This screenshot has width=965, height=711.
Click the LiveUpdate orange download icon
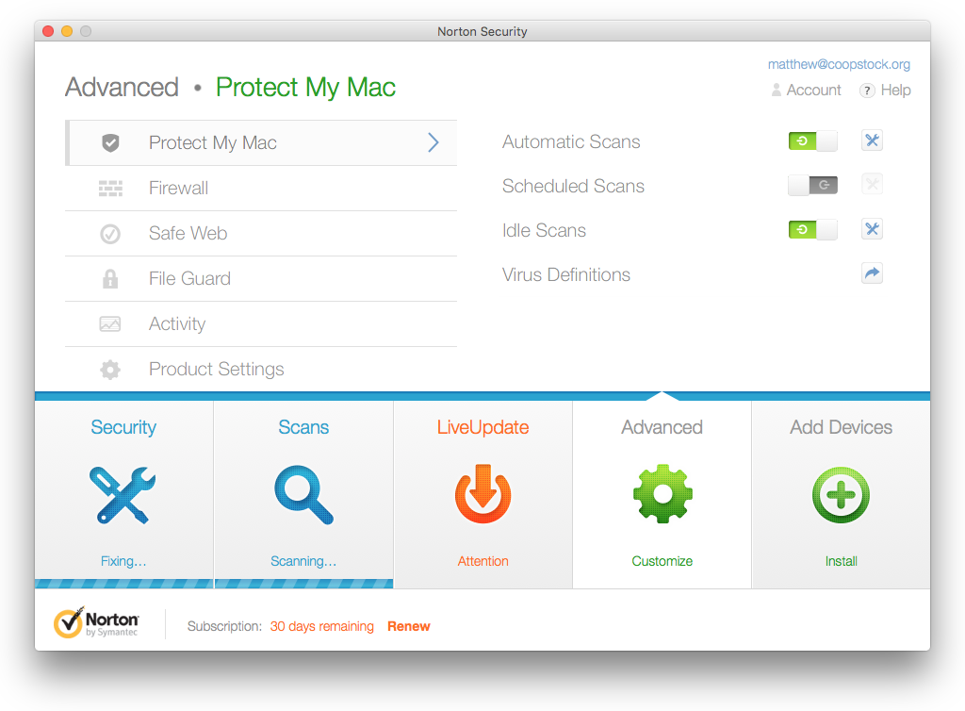tap(483, 494)
